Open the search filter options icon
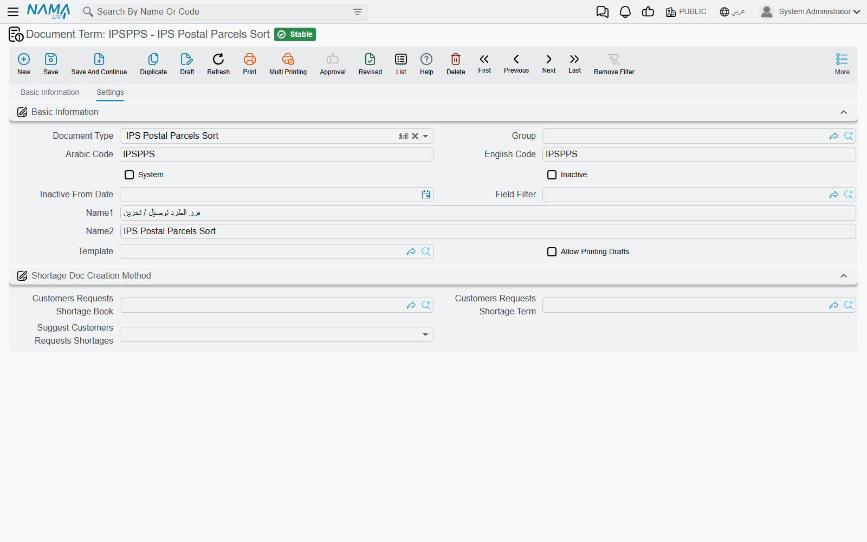The height and width of the screenshot is (542, 867). (x=358, y=12)
